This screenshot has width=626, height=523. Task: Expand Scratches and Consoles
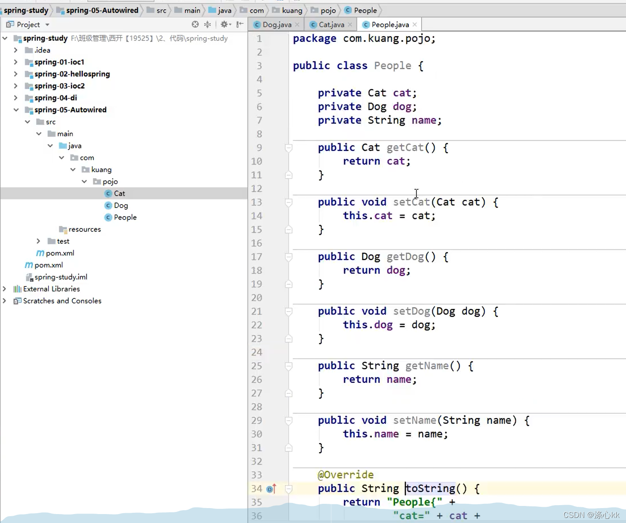pyautogui.click(x=5, y=301)
